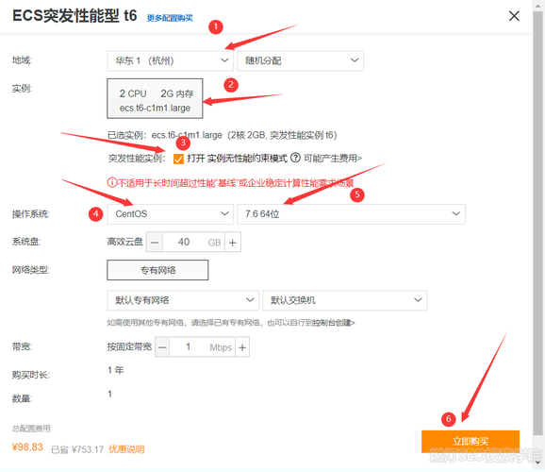Click the 高效云盘 disk type label
The image size is (545, 472).
click(124, 242)
